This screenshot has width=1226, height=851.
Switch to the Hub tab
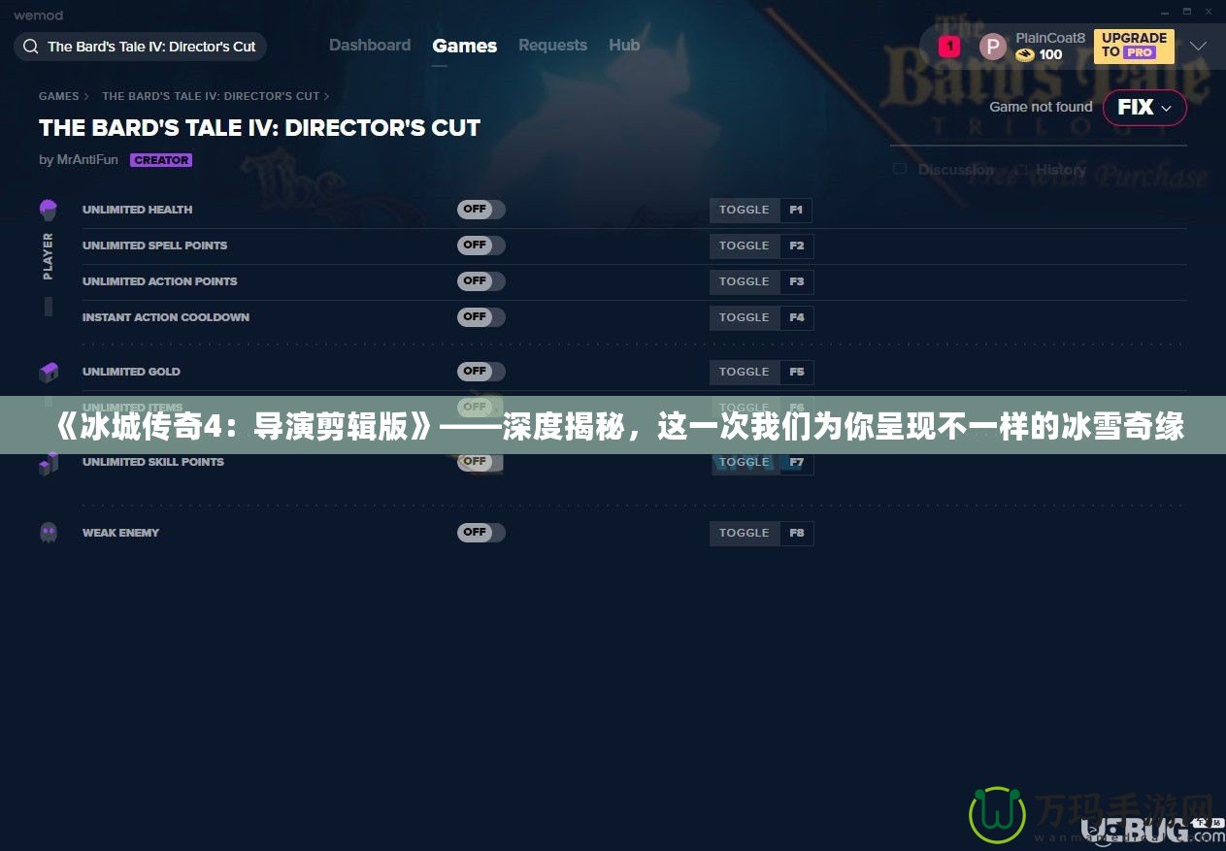[x=624, y=46]
